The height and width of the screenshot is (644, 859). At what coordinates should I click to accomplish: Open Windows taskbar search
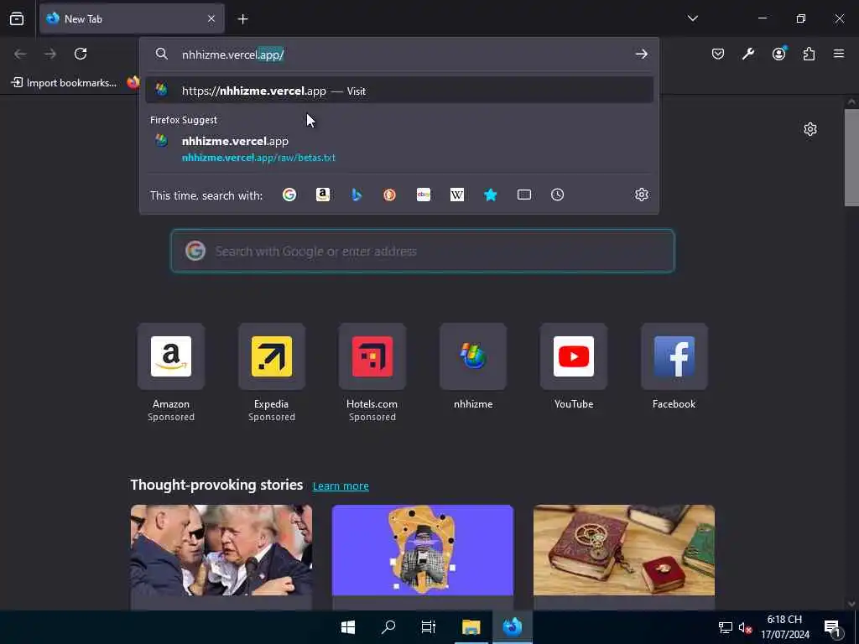pos(388,627)
